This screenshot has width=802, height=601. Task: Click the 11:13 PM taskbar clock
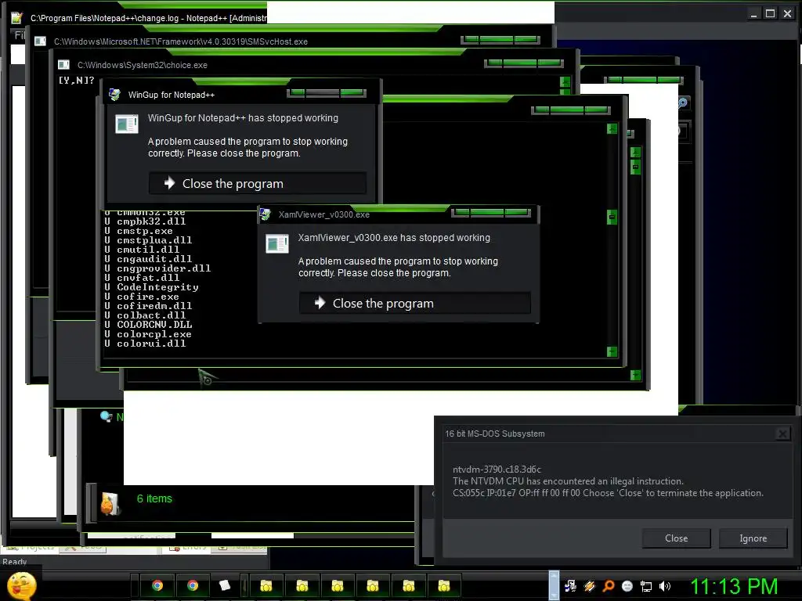734,587
